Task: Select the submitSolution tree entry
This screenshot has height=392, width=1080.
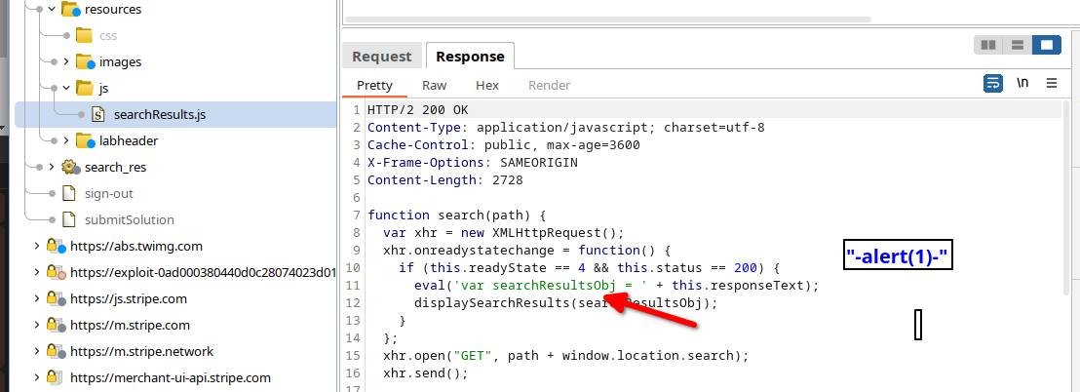Action: (129, 220)
